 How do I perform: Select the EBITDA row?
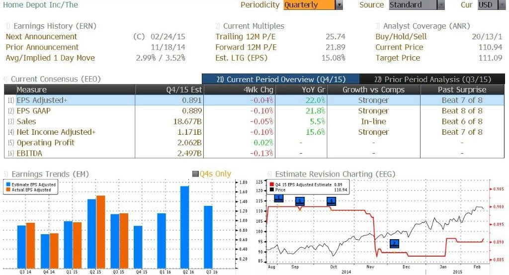[254, 153]
